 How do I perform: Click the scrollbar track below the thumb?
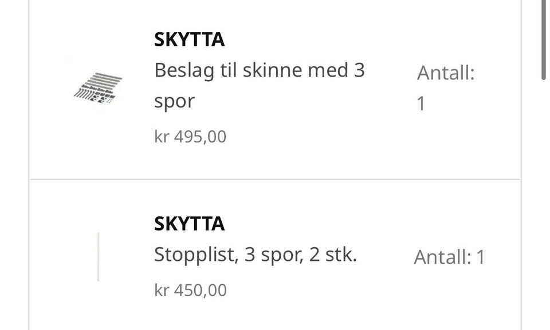(x=544, y=200)
